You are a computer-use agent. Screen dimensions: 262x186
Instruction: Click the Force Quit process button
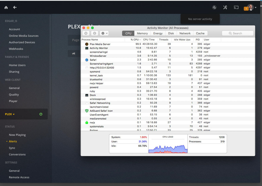point(86,33)
